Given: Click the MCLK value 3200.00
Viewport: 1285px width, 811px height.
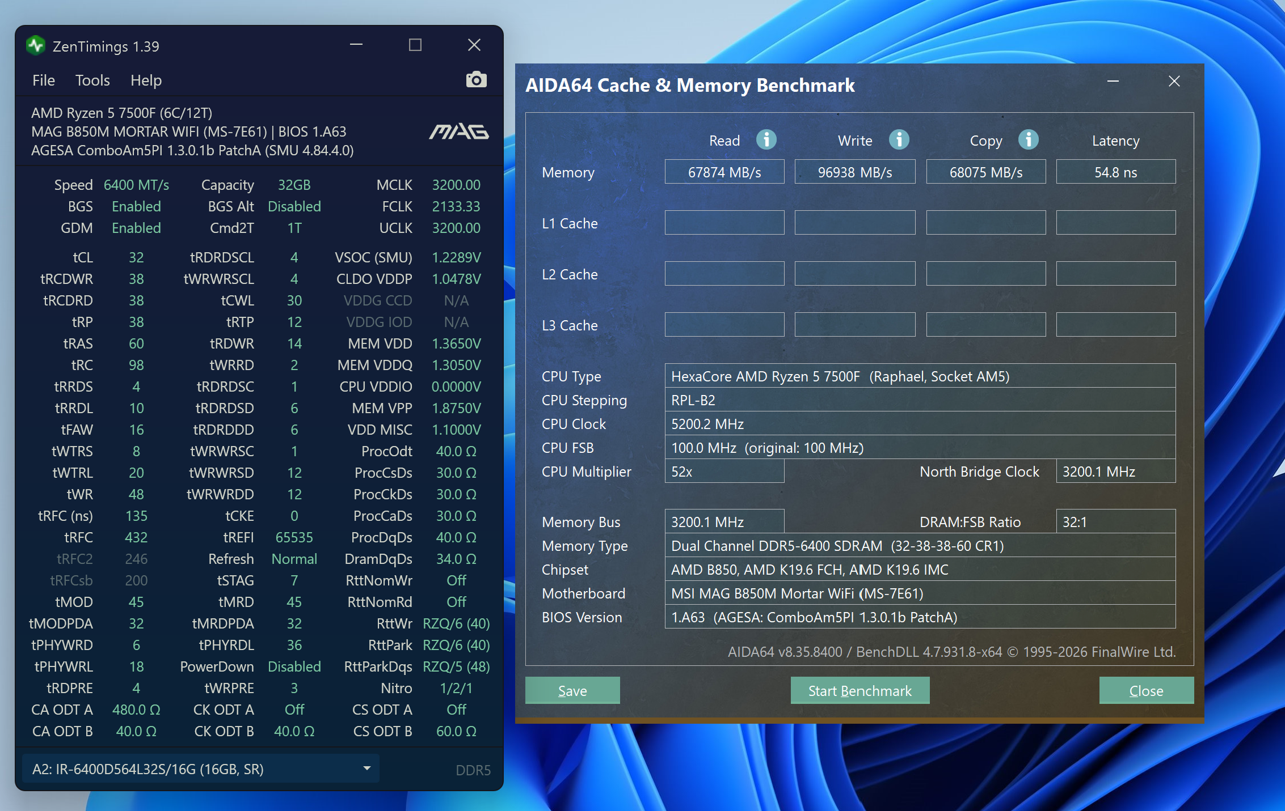Looking at the screenshot, I should (x=456, y=185).
